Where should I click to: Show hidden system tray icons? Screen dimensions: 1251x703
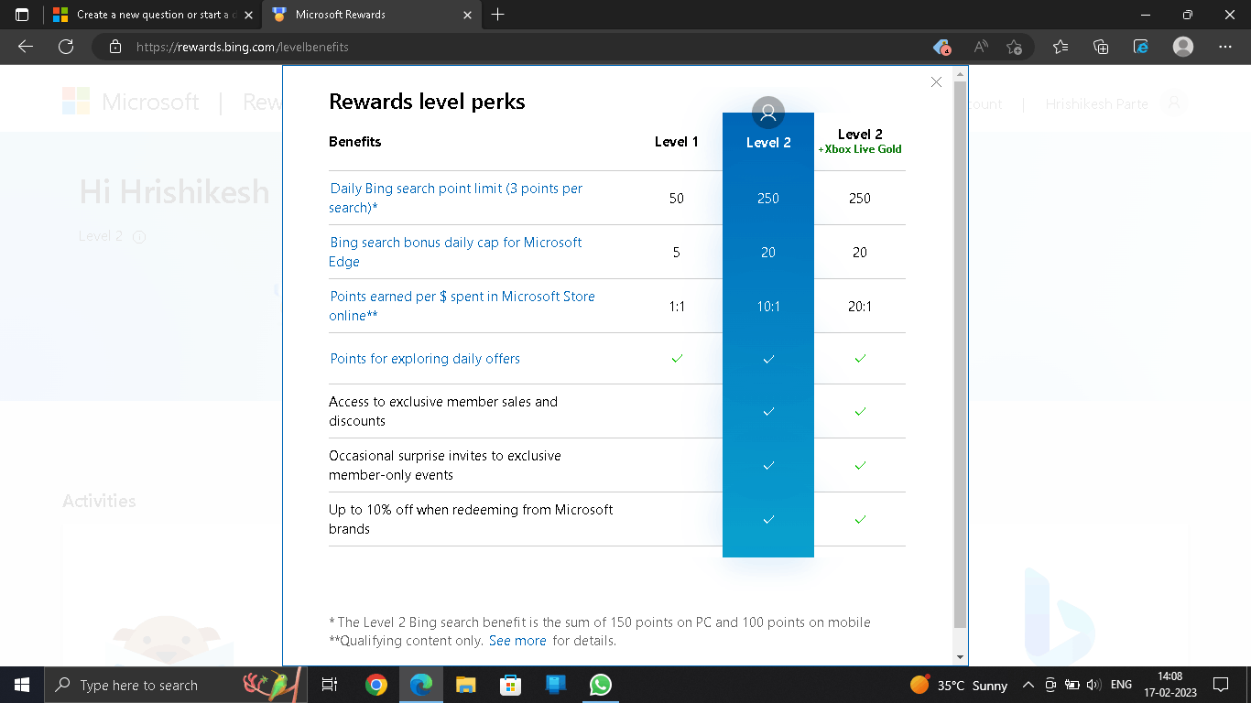click(x=1028, y=685)
